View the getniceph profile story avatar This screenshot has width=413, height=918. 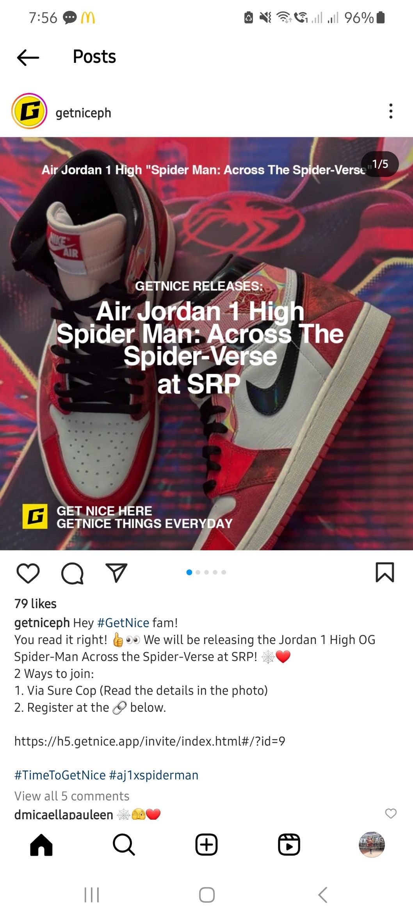point(29,111)
